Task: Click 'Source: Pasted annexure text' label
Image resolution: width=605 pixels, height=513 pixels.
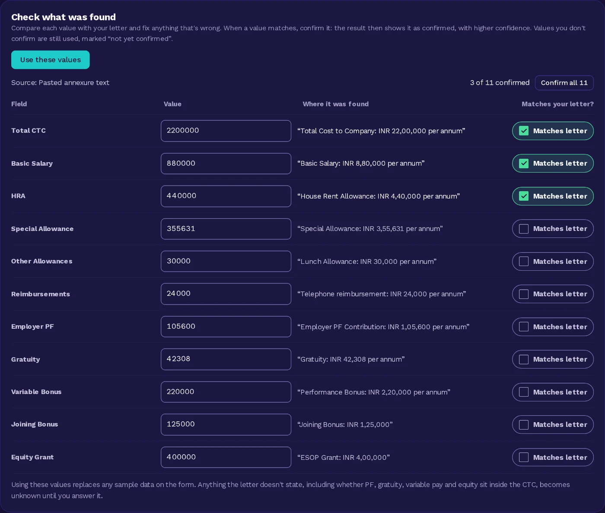Action: (x=60, y=83)
